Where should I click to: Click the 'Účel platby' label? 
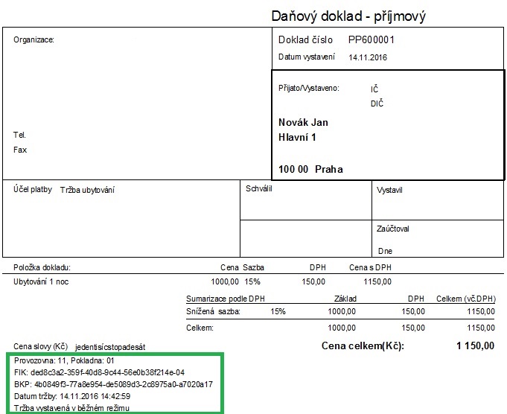33,189
